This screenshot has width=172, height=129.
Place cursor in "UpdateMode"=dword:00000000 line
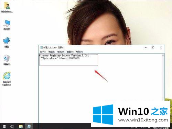pos(60,58)
